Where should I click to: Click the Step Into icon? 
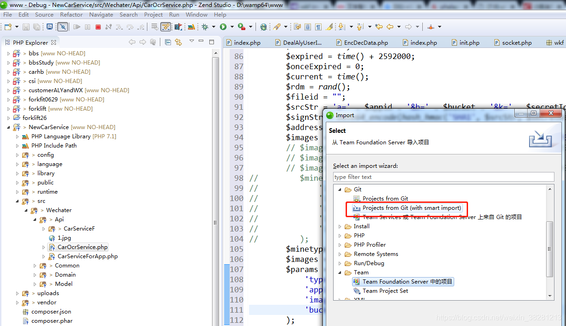coord(119,27)
